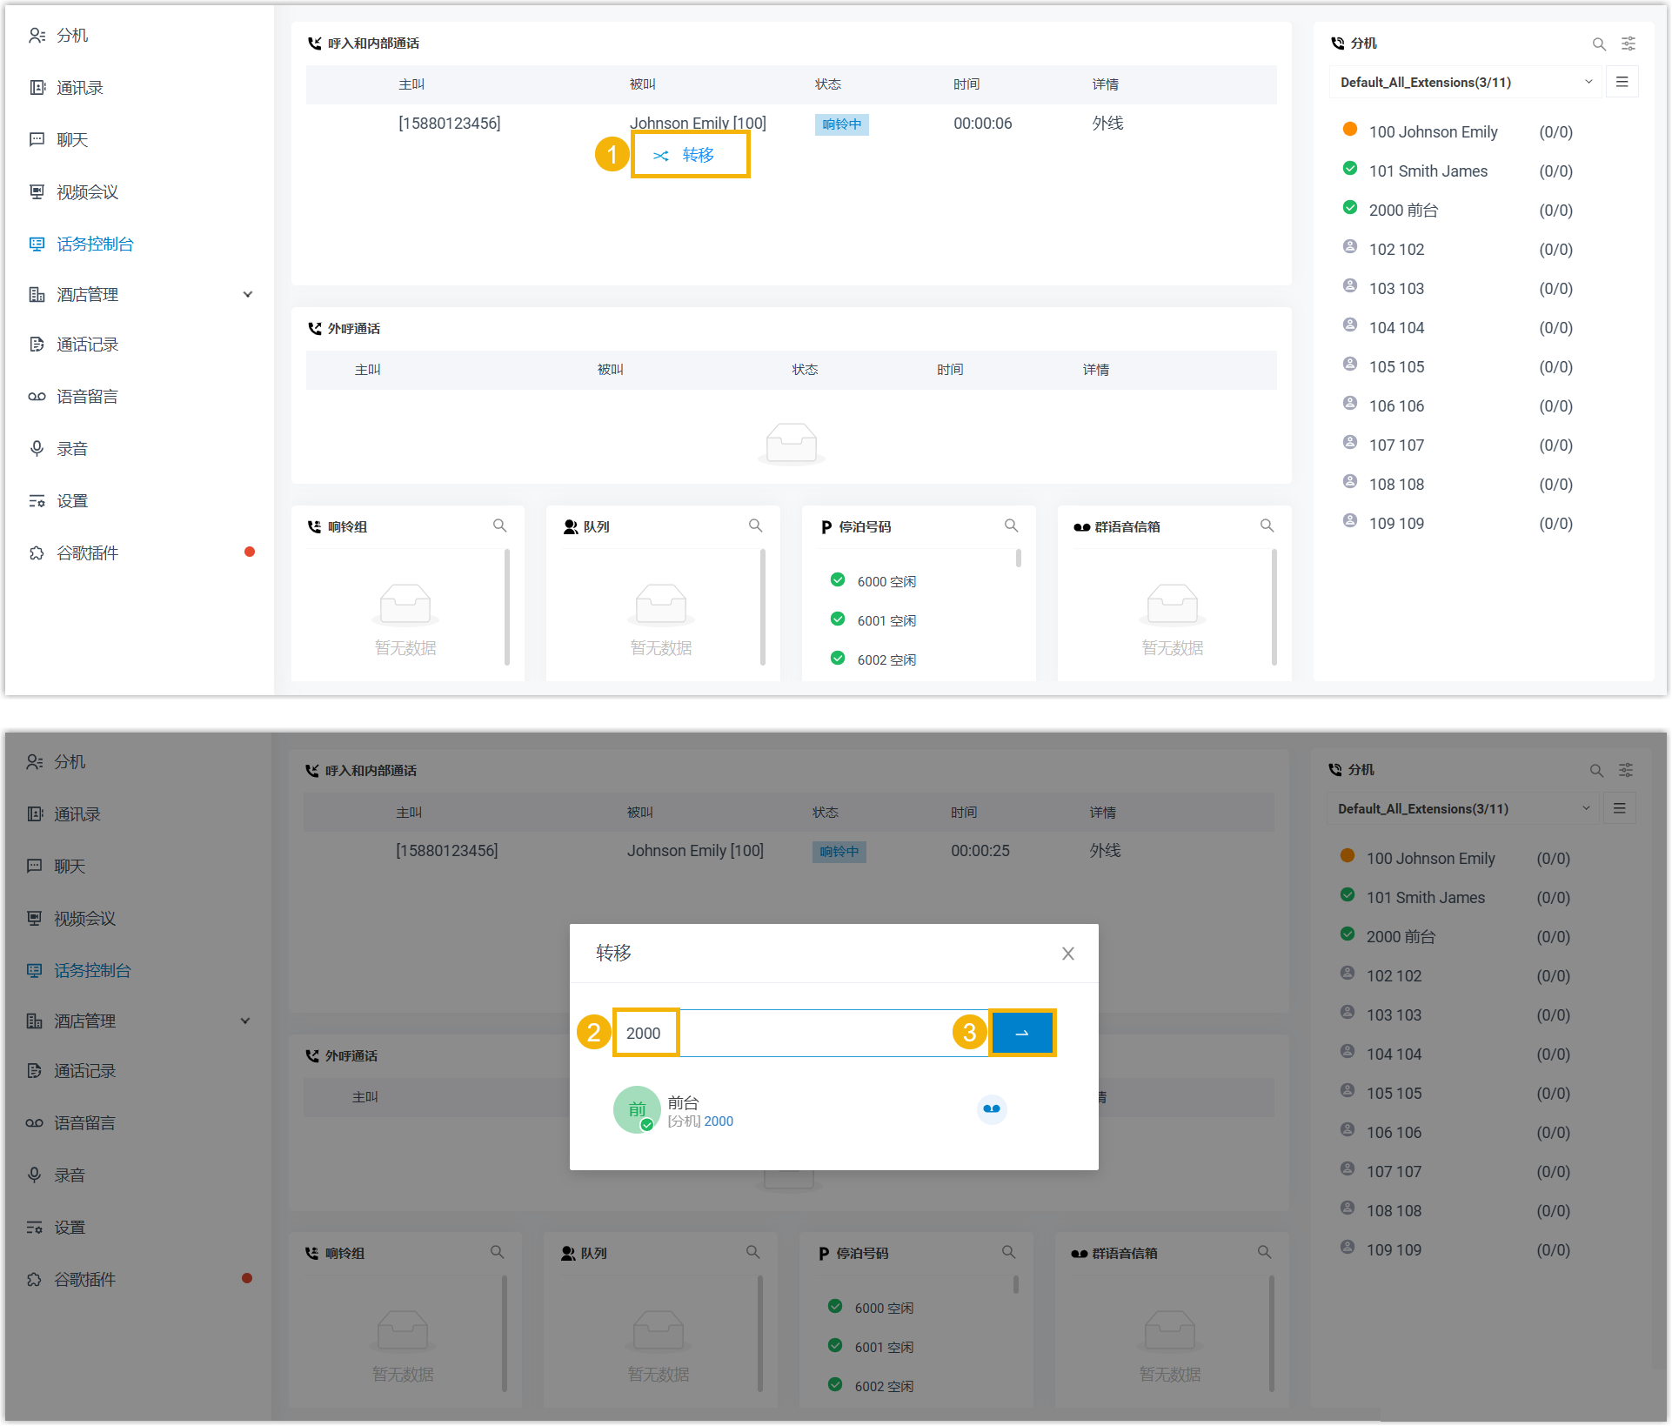
Task: Search in the 群语音信箱 panel
Action: 1267,526
